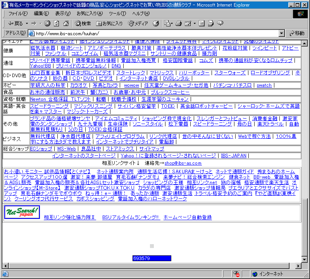Open the History toolbar icon
This screenshot has width=310, height=279.
click(x=156, y=24)
